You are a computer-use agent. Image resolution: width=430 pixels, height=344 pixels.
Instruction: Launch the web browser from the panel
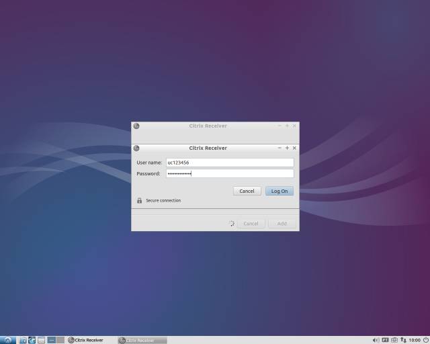pos(32,340)
